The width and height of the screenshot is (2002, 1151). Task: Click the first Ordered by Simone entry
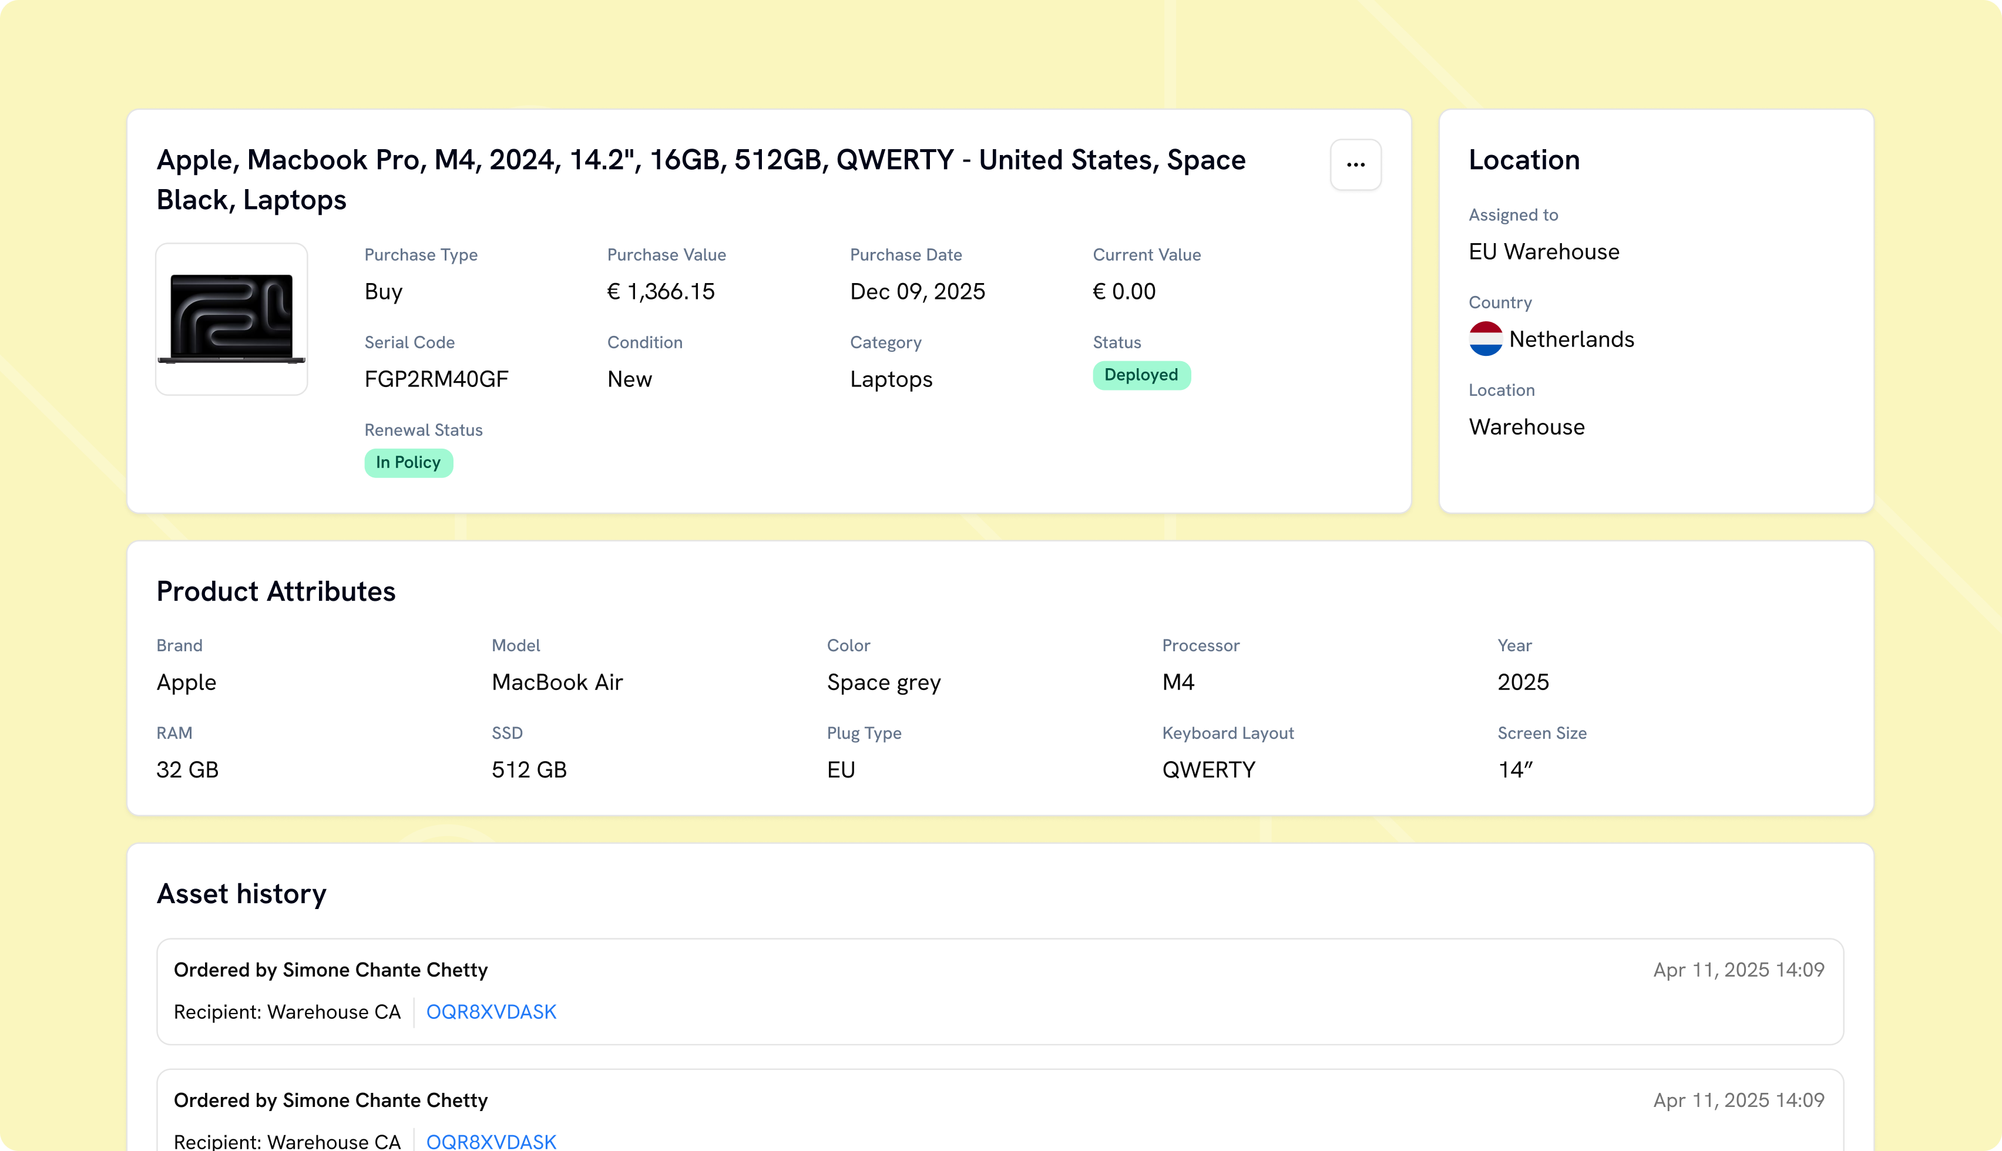tap(999, 991)
